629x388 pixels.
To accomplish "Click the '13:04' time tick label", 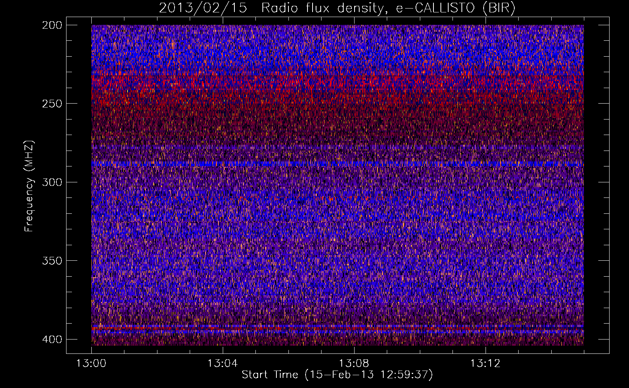I will click(223, 364).
